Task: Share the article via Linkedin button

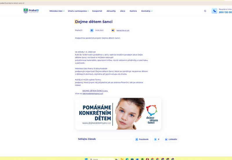Action: tap(171, 139)
